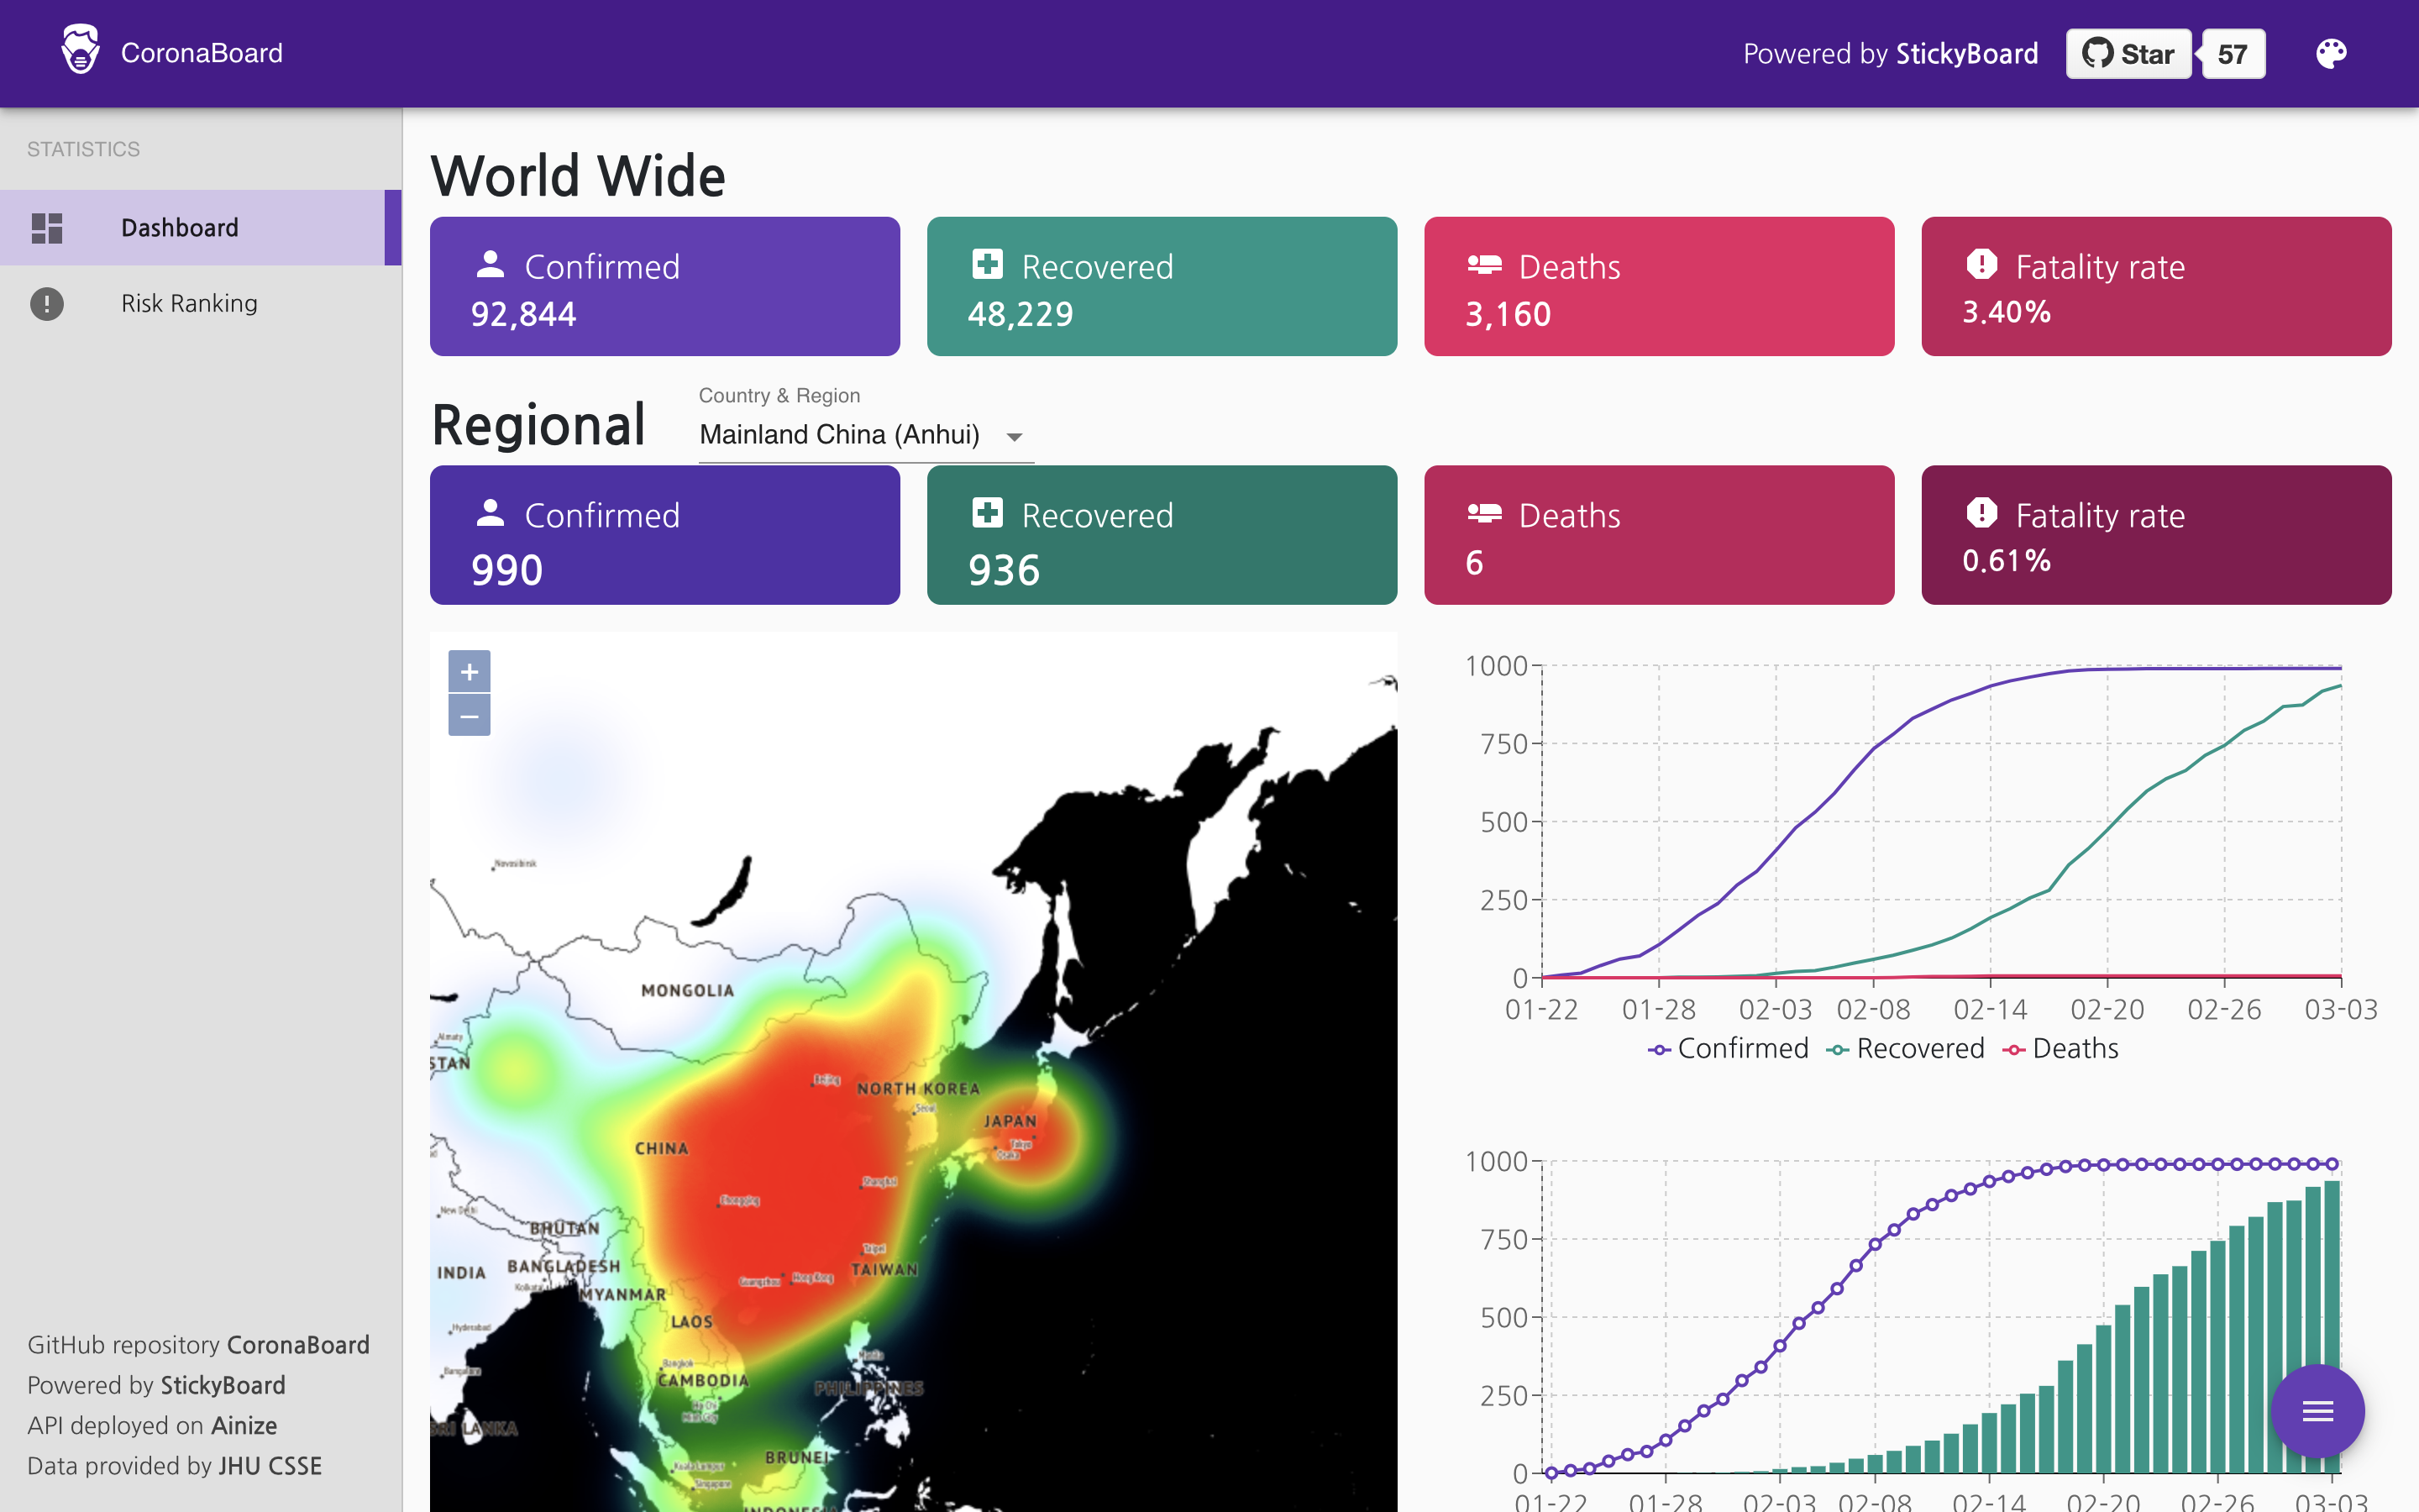This screenshot has width=2419, height=1512.
Task: Zoom in the map with plus button
Action: click(469, 672)
